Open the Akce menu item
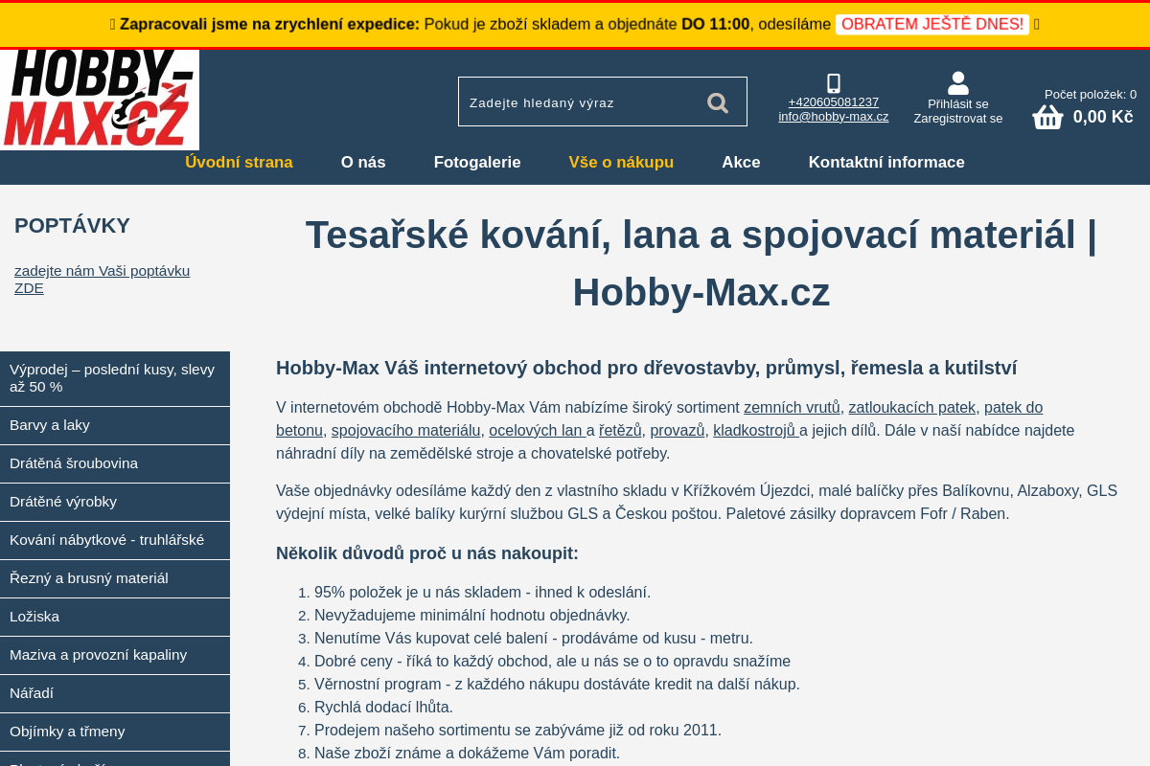This screenshot has width=1150, height=766. pos(741,162)
